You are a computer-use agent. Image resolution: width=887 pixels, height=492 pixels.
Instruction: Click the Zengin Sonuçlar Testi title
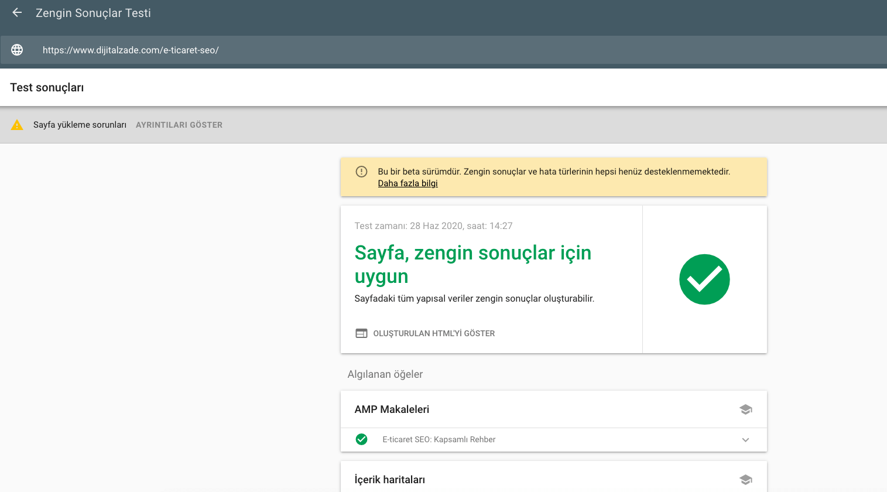pos(93,13)
